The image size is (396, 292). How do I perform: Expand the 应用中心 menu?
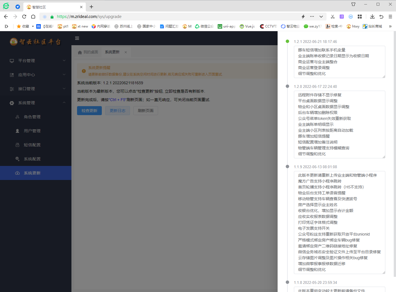click(x=36, y=75)
